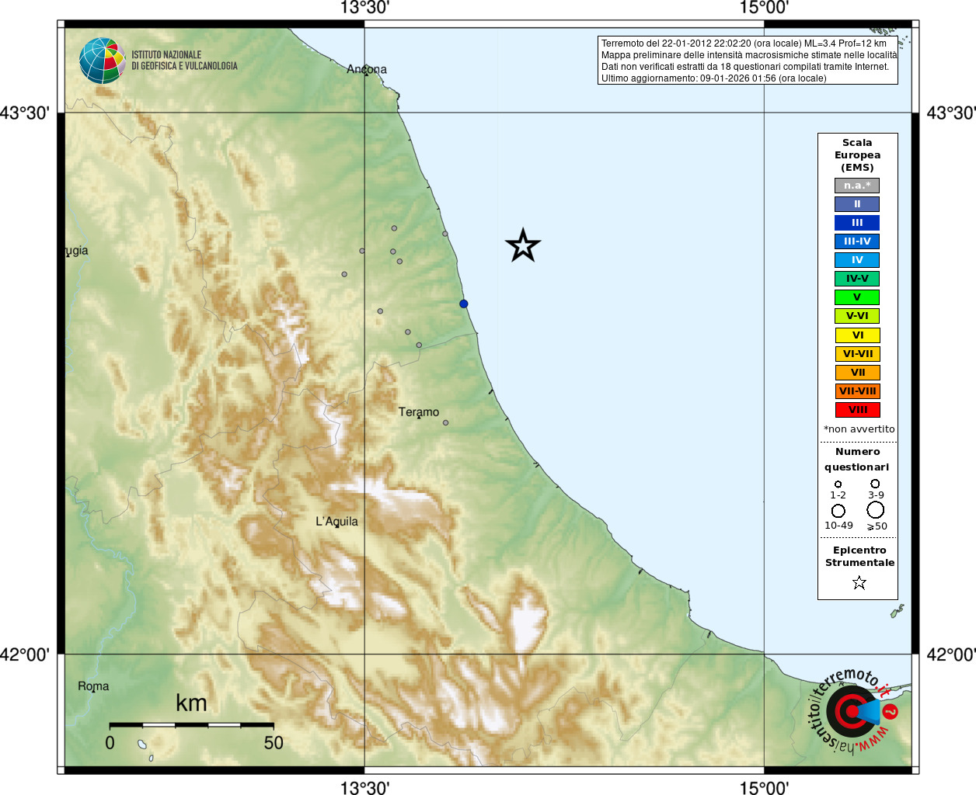Pick the dark blue III legend swatch
Image resolution: width=976 pixels, height=795 pixels.
click(857, 223)
